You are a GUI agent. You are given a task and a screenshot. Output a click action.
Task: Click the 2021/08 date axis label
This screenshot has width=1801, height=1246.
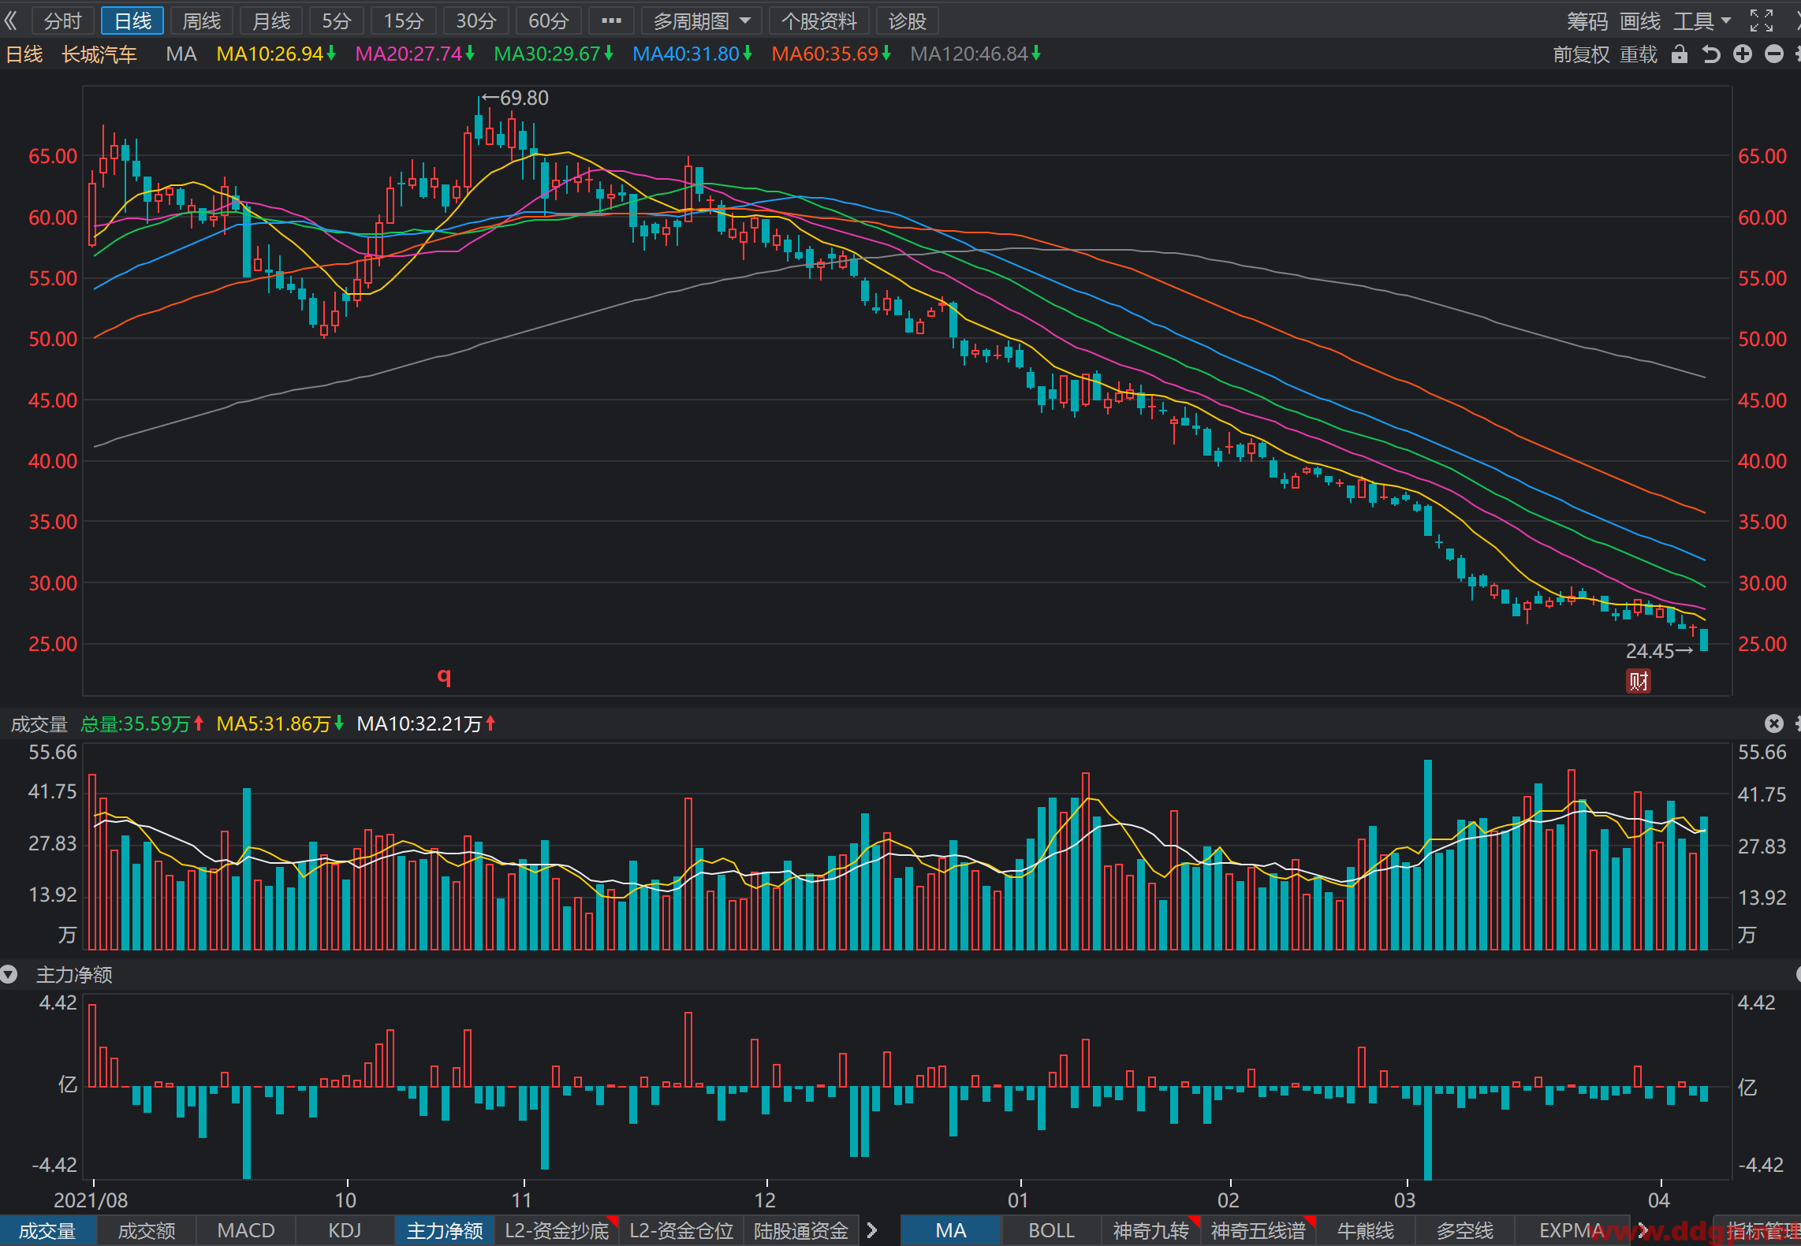pyautogui.click(x=91, y=1200)
